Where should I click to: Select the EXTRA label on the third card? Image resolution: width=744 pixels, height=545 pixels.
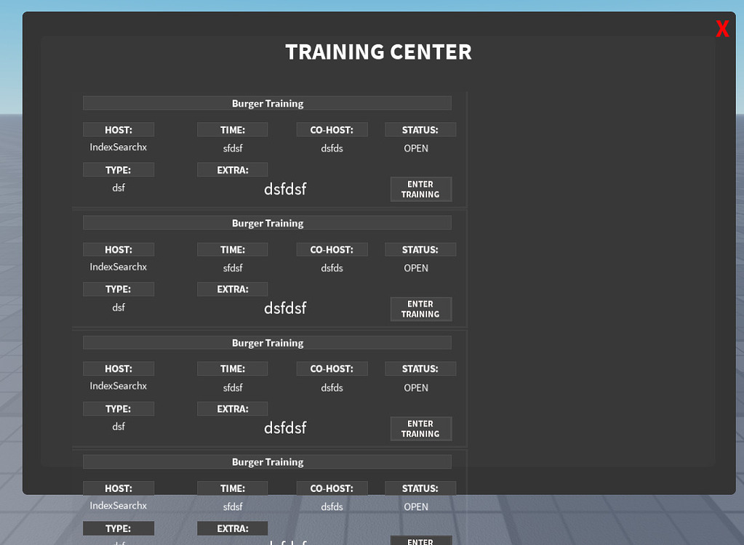coord(232,408)
